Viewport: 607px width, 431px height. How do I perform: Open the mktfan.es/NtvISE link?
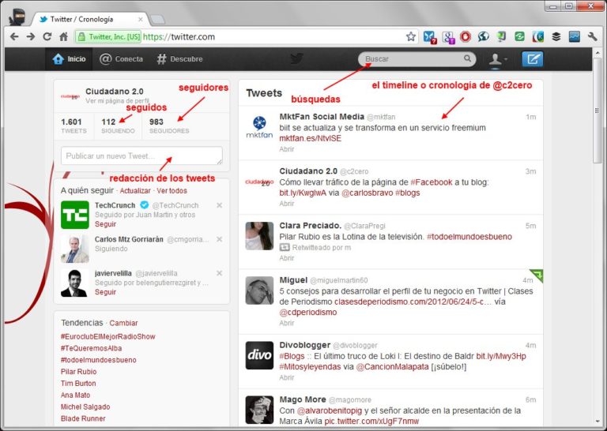tap(311, 138)
